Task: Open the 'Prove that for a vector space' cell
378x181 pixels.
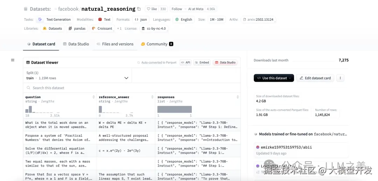Action: tap(60, 176)
